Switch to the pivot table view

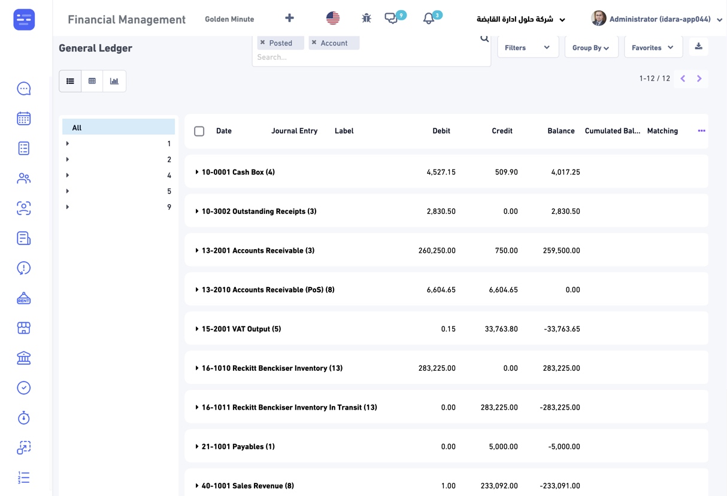coord(92,81)
